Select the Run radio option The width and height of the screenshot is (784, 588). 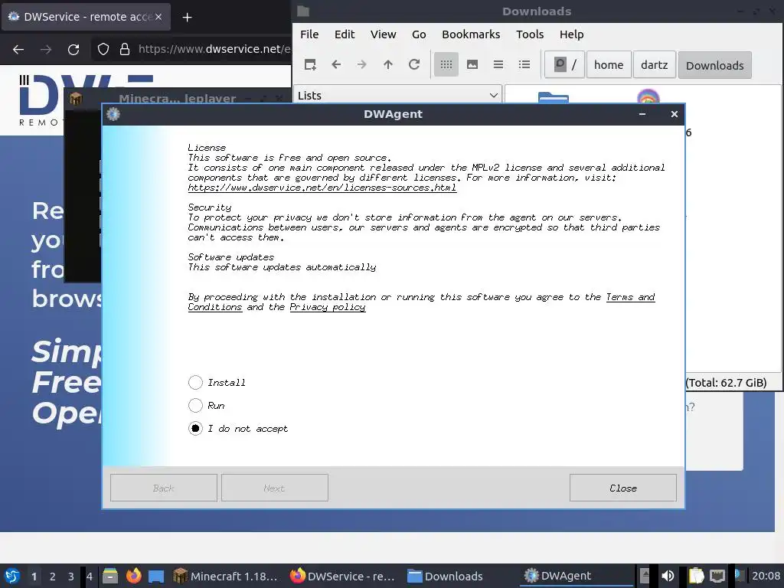(x=195, y=406)
